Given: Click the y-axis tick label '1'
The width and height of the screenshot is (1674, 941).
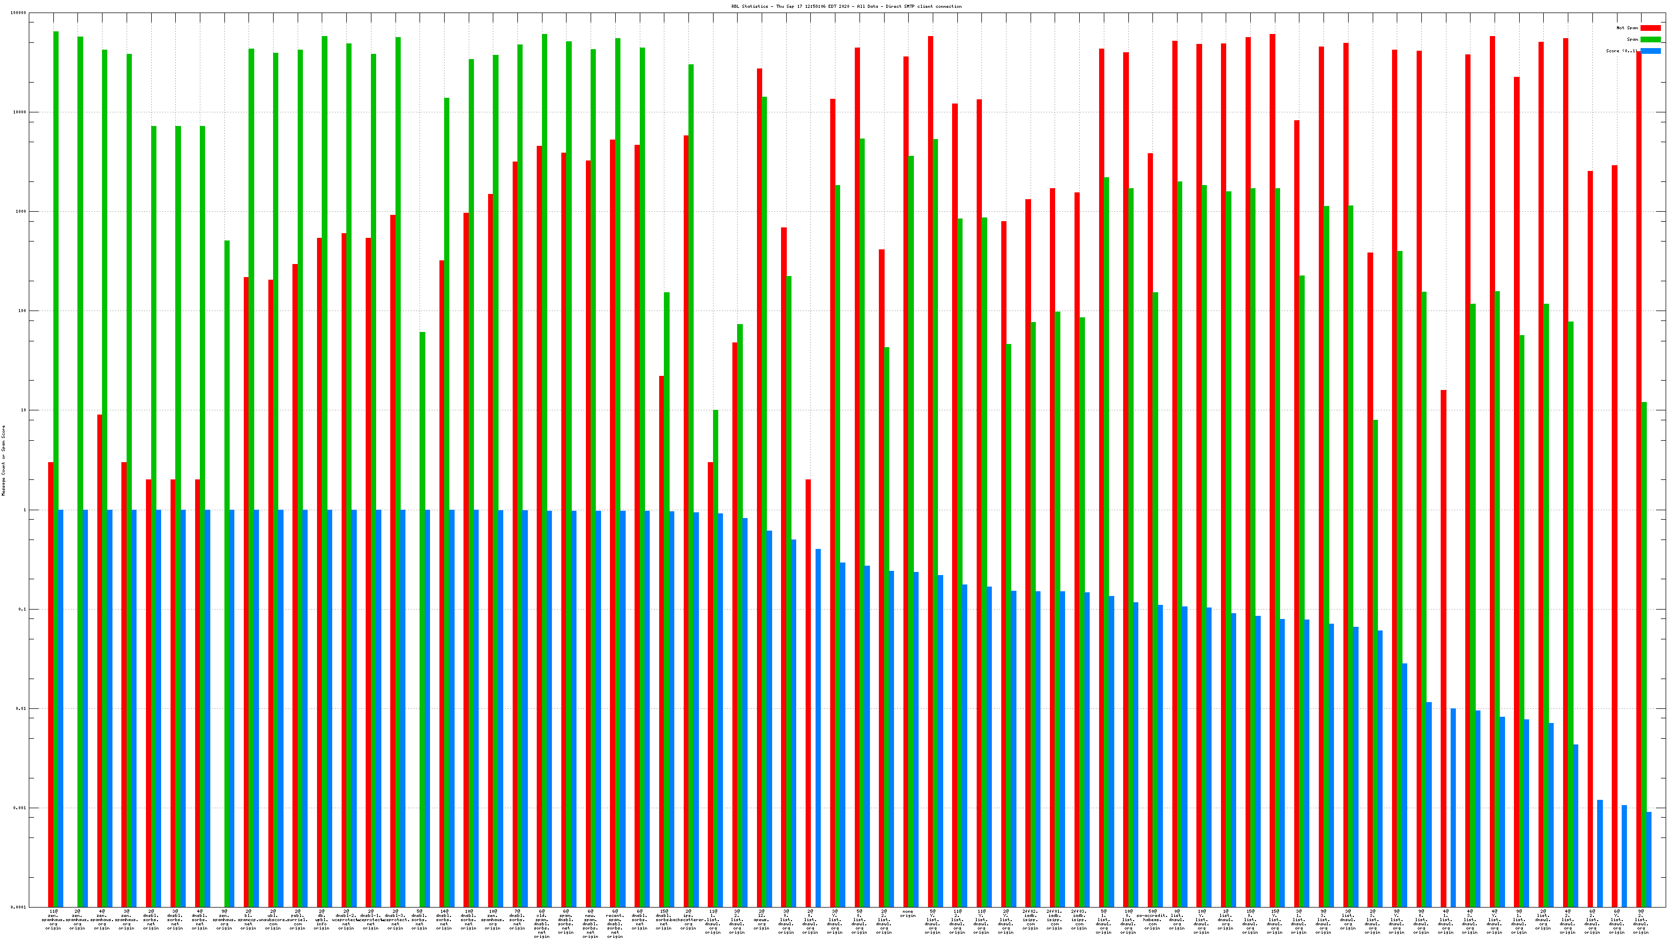Looking at the screenshot, I should coord(25,510).
